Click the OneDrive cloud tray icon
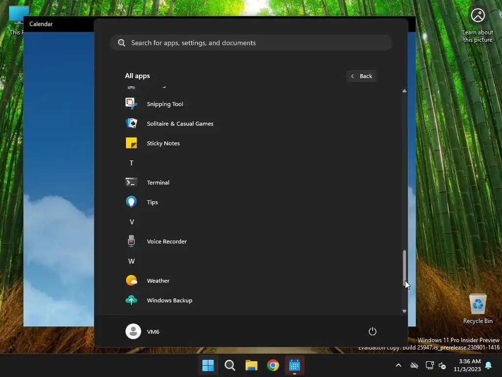This screenshot has width=502, height=377. tap(414, 365)
